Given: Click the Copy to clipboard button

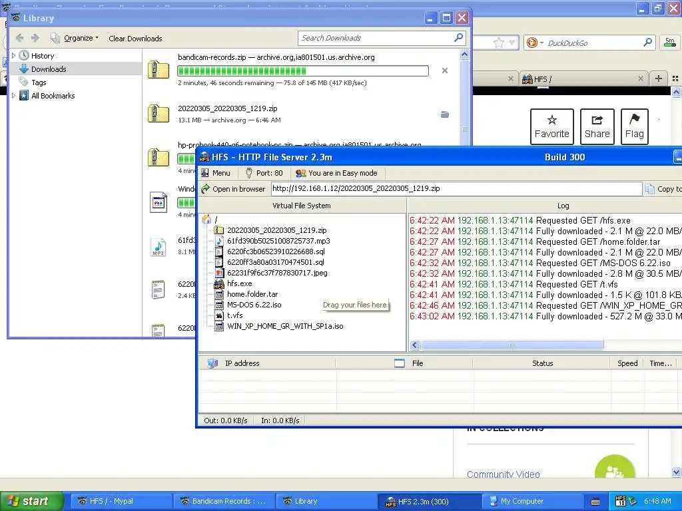Looking at the screenshot, I should (x=663, y=188).
